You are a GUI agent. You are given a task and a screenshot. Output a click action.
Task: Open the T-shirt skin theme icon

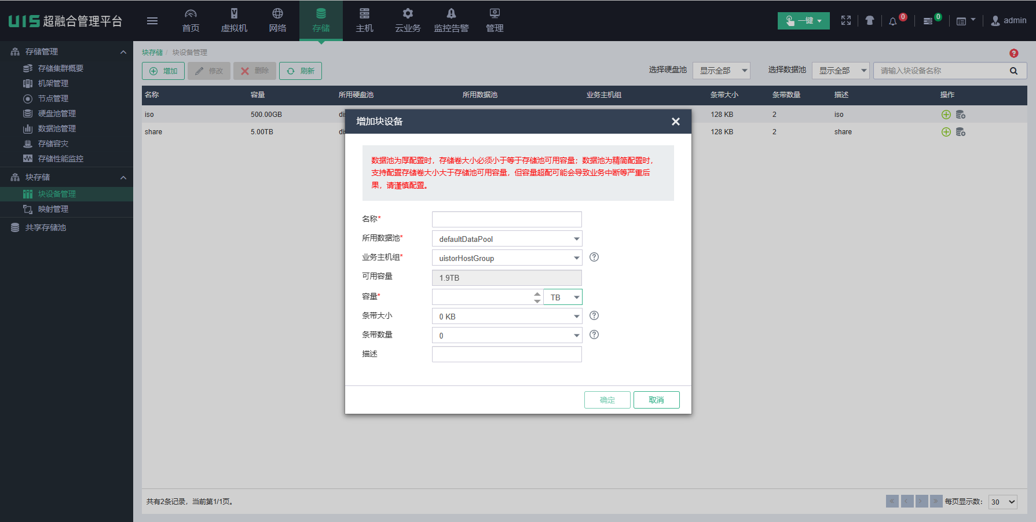[x=869, y=21]
